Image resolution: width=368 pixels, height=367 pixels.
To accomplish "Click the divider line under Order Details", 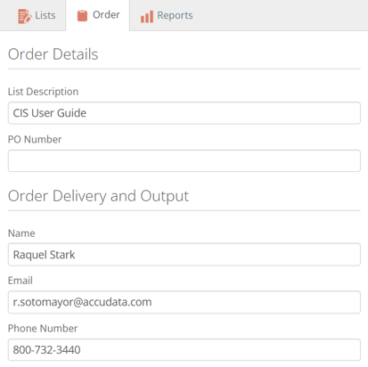I will tap(184, 69).
